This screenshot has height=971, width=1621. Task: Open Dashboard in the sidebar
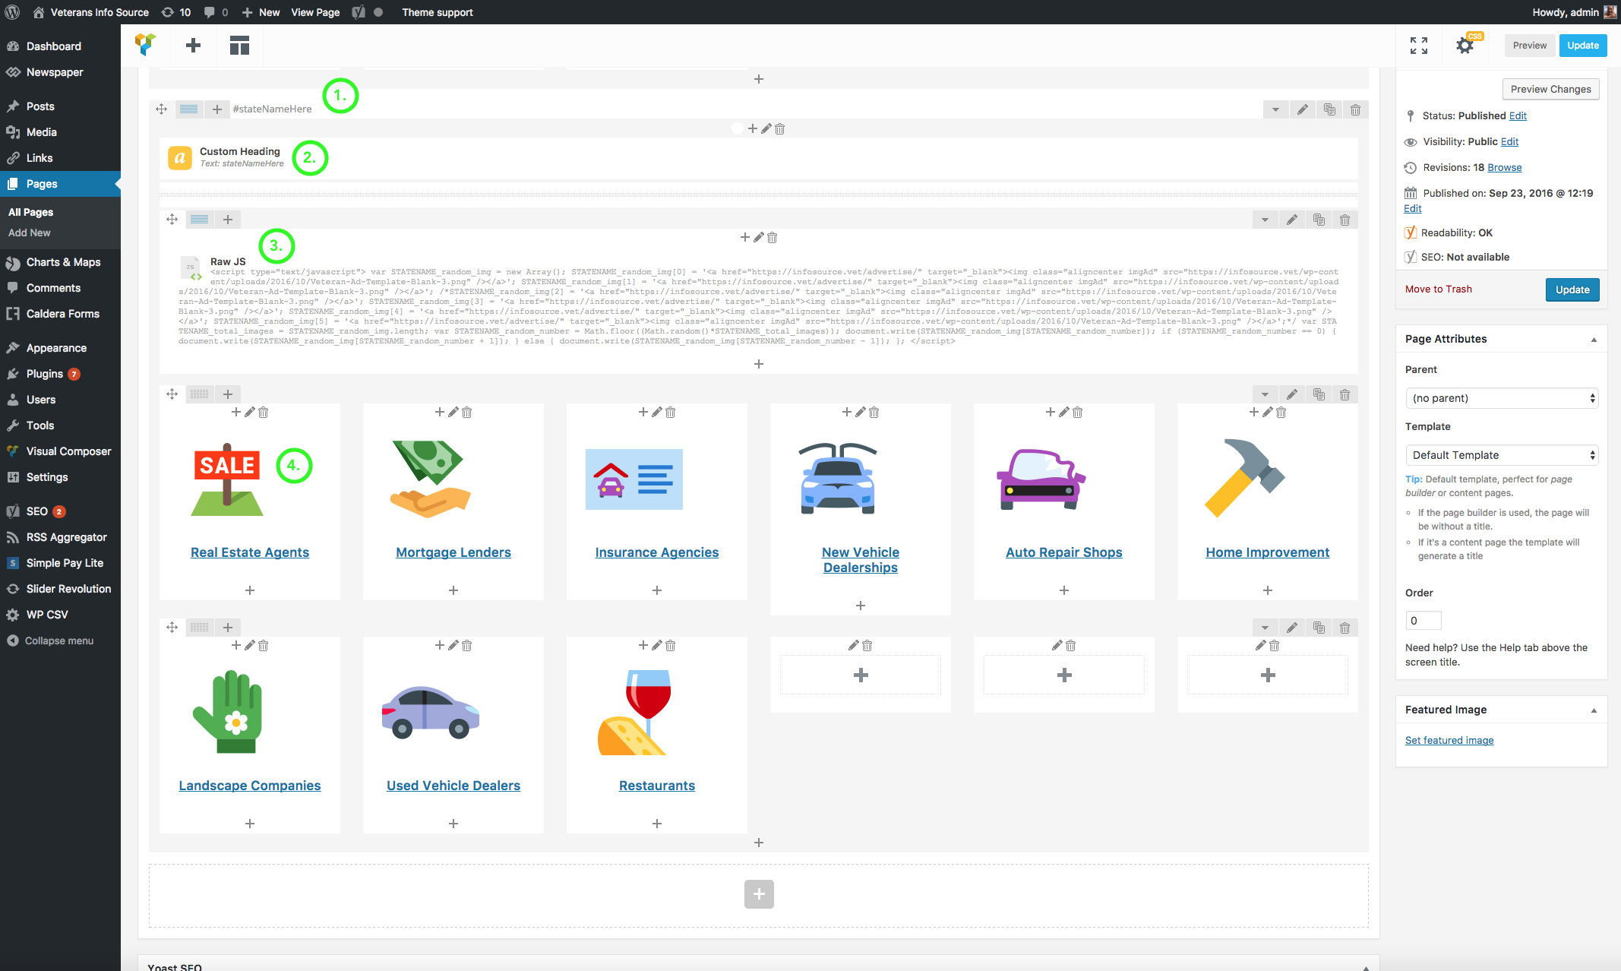coord(53,46)
